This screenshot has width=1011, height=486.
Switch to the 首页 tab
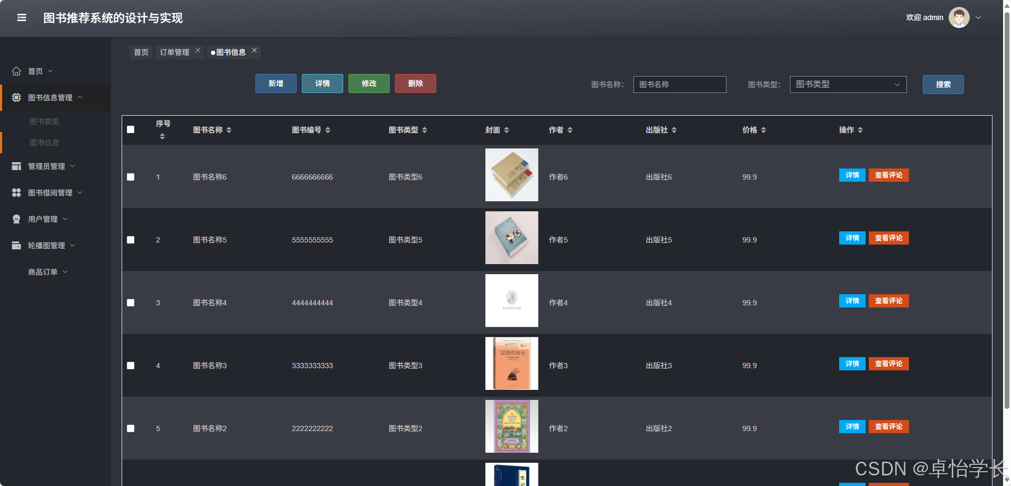point(141,52)
